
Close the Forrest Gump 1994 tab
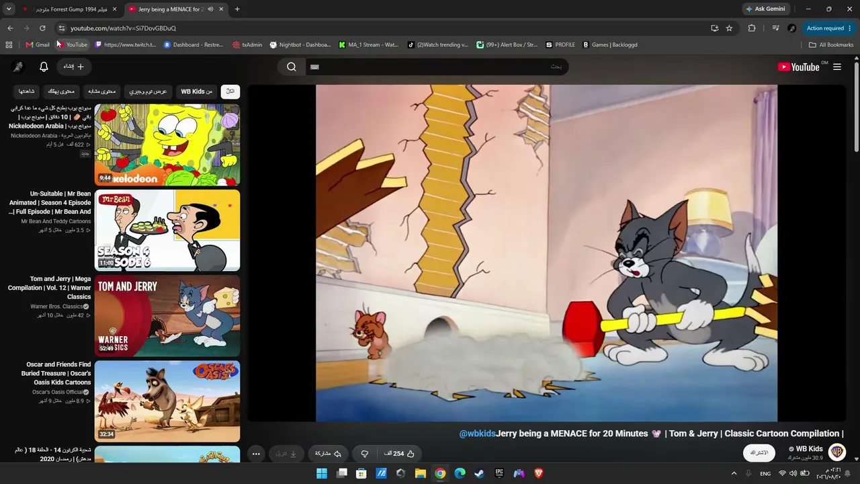(114, 9)
